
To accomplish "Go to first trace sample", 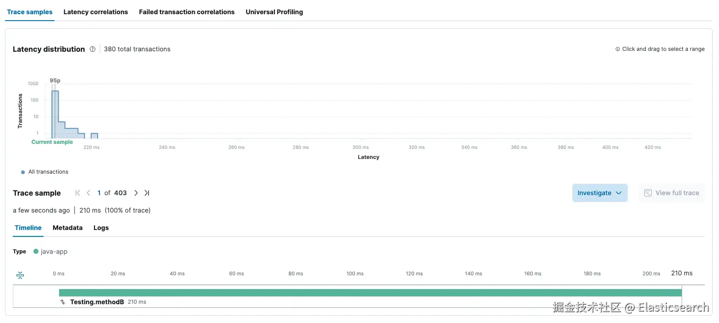I will [x=77, y=193].
